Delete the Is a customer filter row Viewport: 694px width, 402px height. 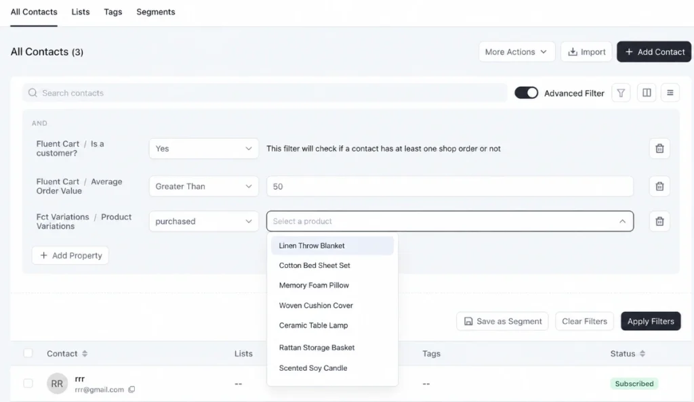(x=659, y=148)
